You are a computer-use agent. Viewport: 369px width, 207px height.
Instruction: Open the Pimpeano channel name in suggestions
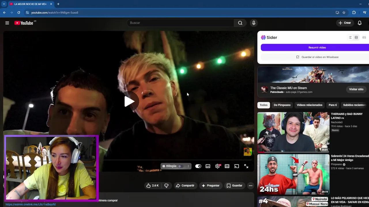336,164
